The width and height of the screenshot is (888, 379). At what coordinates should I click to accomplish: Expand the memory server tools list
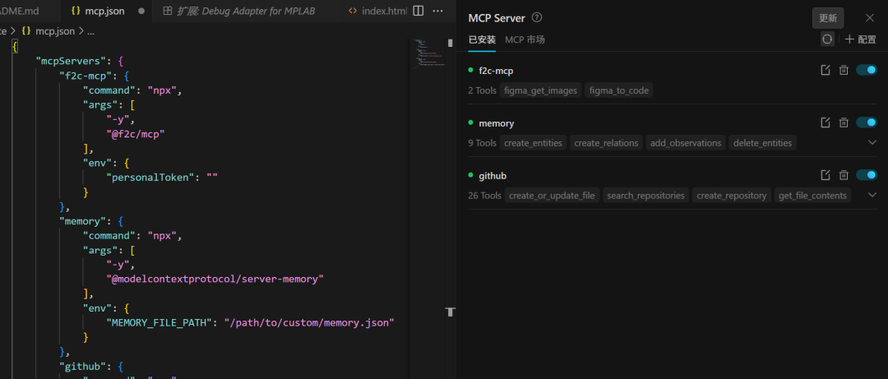pyautogui.click(x=872, y=142)
